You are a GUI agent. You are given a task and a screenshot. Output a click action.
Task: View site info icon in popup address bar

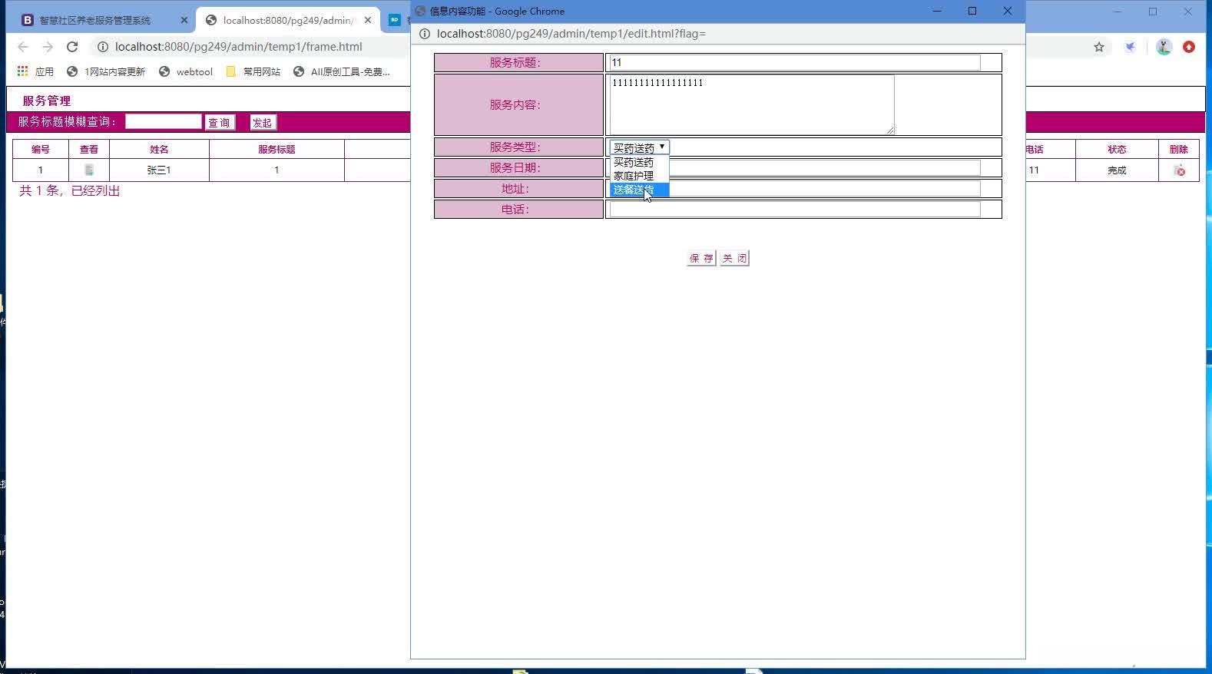tap(424, 34)
